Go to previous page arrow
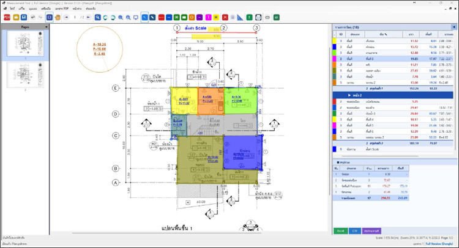The width and height of the screenshot is (459, 248). pyautogui.click(x=67, y=17)
